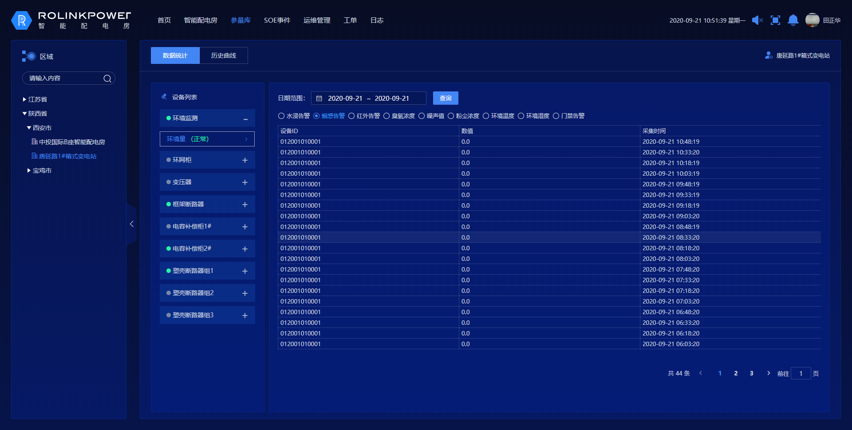The width and height of the screenshot is (852, 430).
Task: Click the search magnifier in region box
Action: (x=107, y=79)
